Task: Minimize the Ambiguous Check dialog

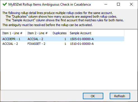Action: click(x=106, y=4)
